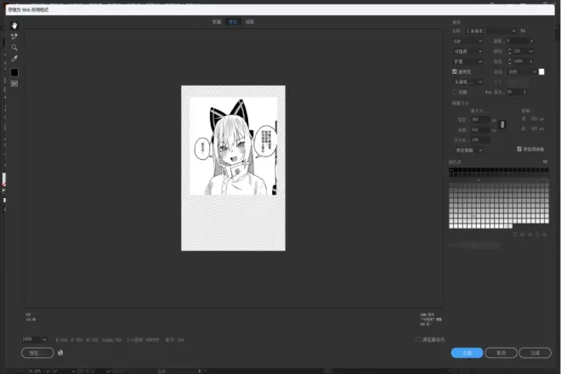Image resolution: width=561 pixels, height=374 pixels.
Task: Click the Preview (预览...) button
Action: [37, 353]
